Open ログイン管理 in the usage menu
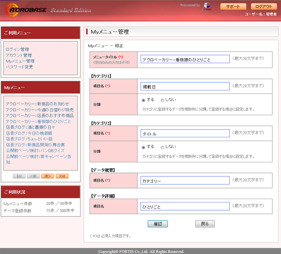This screenshot has width=281, height=254. click(x=17, y=49)
